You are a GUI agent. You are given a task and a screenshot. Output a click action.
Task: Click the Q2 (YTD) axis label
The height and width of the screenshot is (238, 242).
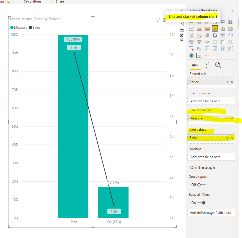[114, 222]
